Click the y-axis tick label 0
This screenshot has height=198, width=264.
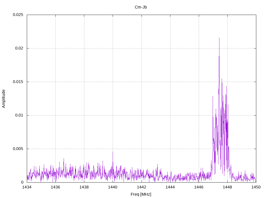pos(22,182)
